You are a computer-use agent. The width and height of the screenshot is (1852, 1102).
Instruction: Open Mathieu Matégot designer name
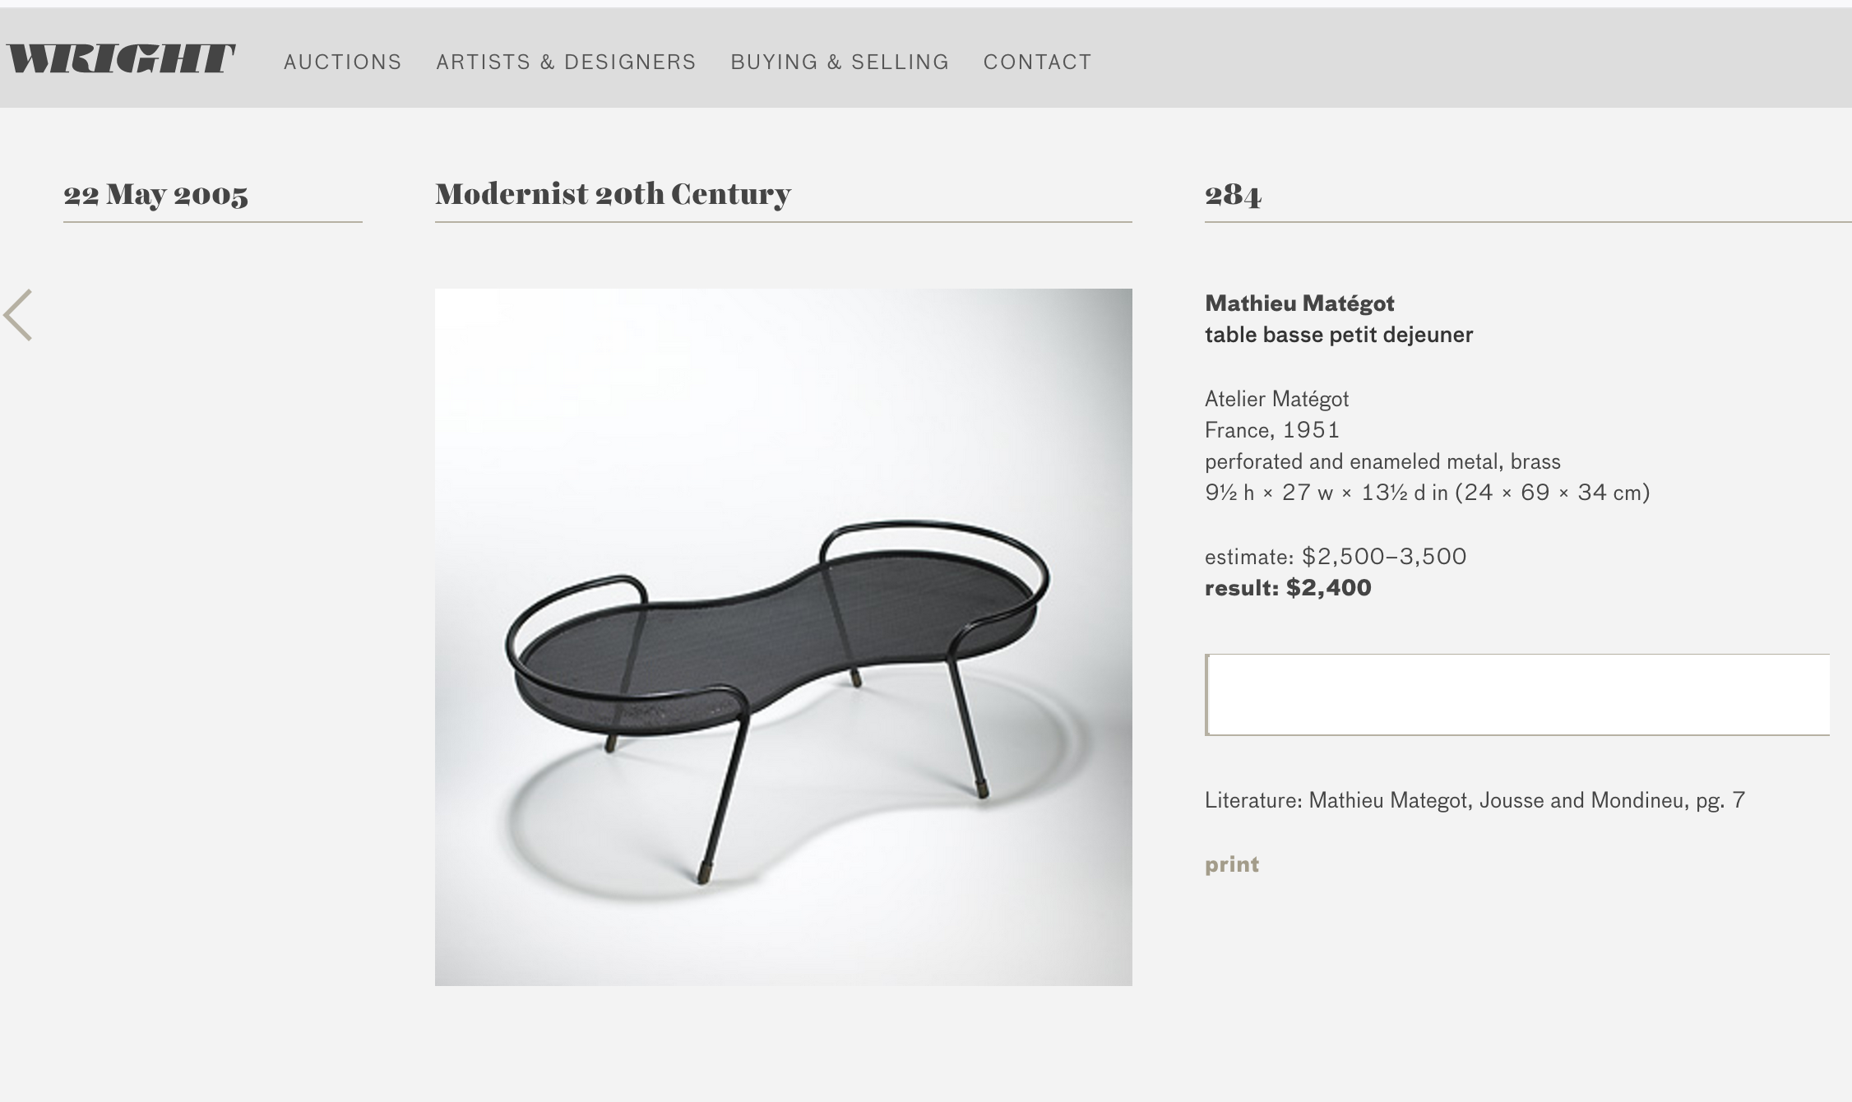click(x=1299, y=303)
